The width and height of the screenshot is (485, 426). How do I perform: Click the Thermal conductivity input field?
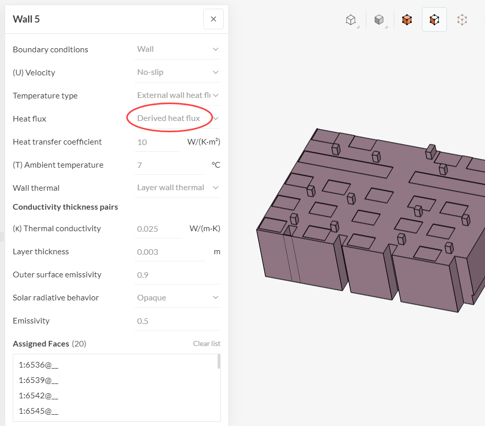pos(158,229)
